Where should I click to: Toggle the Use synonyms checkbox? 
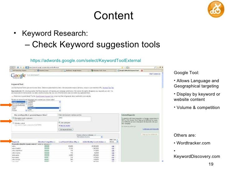[x=59, y=123]
